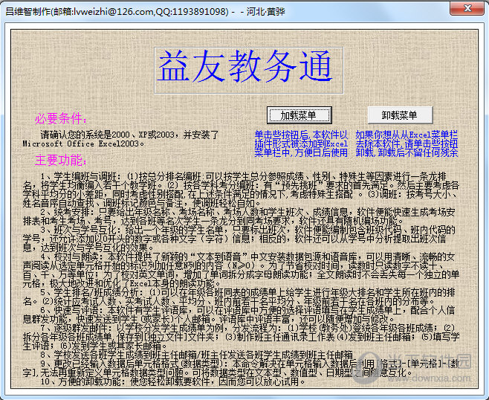Click feature item 3、班次与学号互化
The image size is (489, 400).
[239, 239]
